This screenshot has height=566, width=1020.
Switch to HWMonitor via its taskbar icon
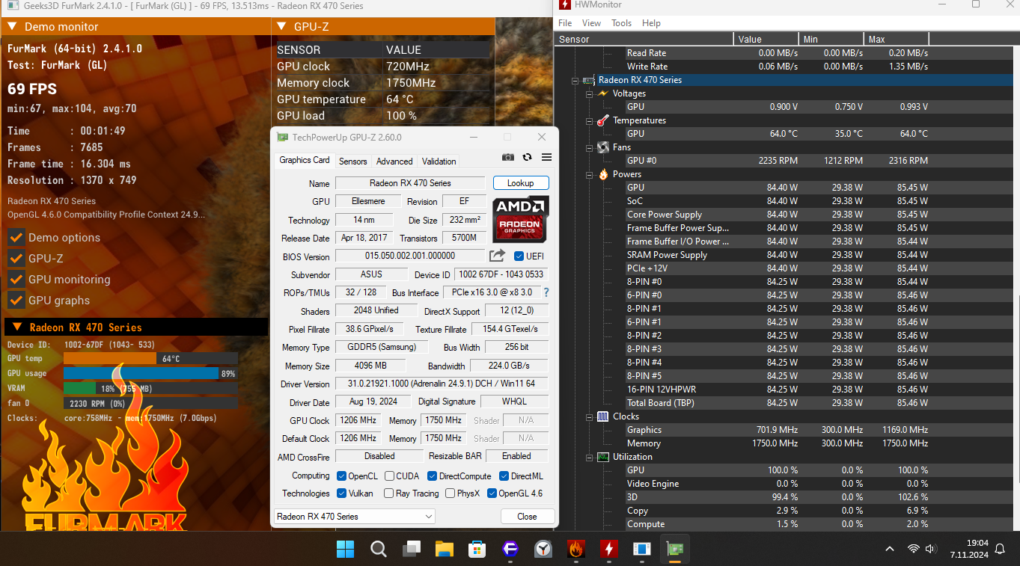608,550
